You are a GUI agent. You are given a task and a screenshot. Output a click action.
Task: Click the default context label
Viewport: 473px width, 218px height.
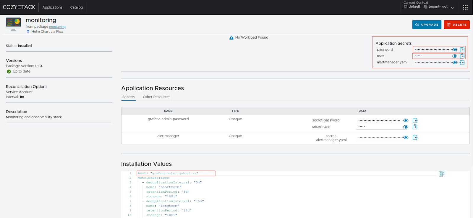[x=414, y=6]
